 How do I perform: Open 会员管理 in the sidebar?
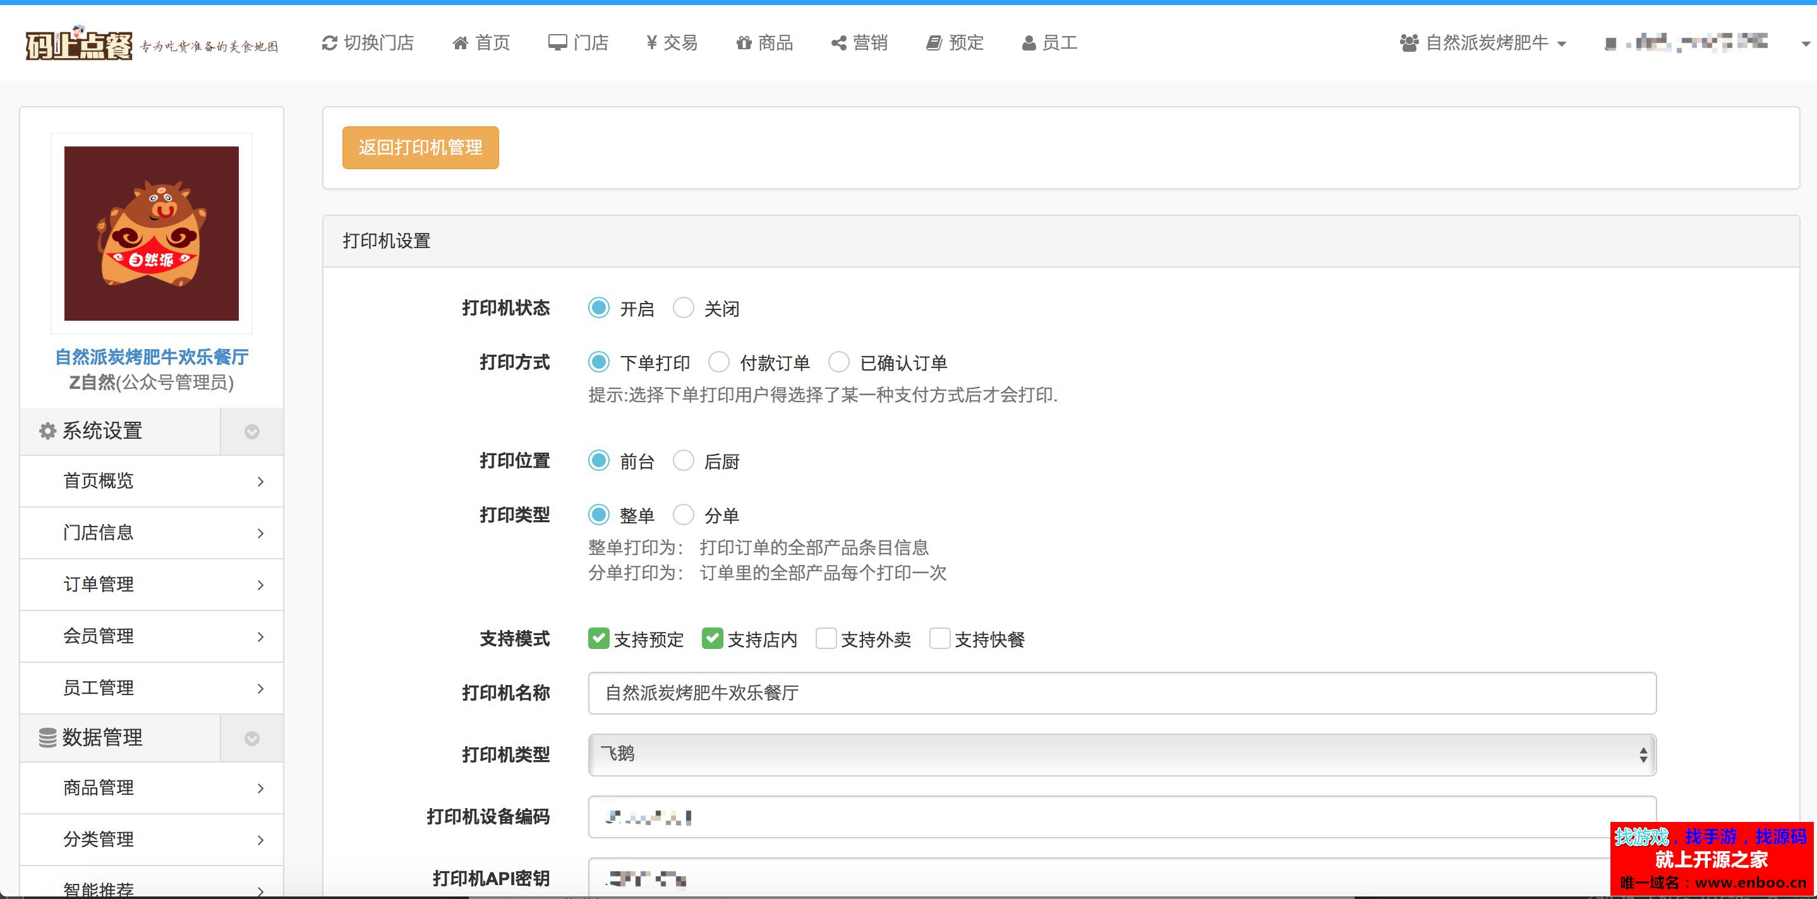pyautogui.click(x=152, y=637)
